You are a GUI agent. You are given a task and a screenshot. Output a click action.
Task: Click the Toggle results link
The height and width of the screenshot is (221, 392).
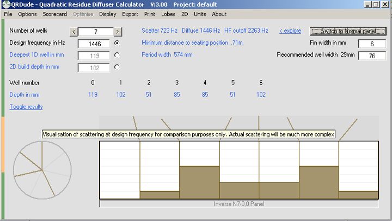click(x=26, y=107)
